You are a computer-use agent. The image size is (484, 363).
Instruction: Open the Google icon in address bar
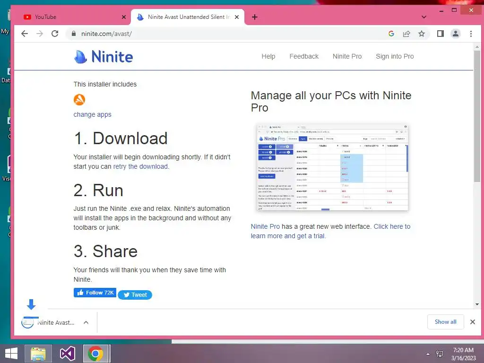(x=391, y=34)
